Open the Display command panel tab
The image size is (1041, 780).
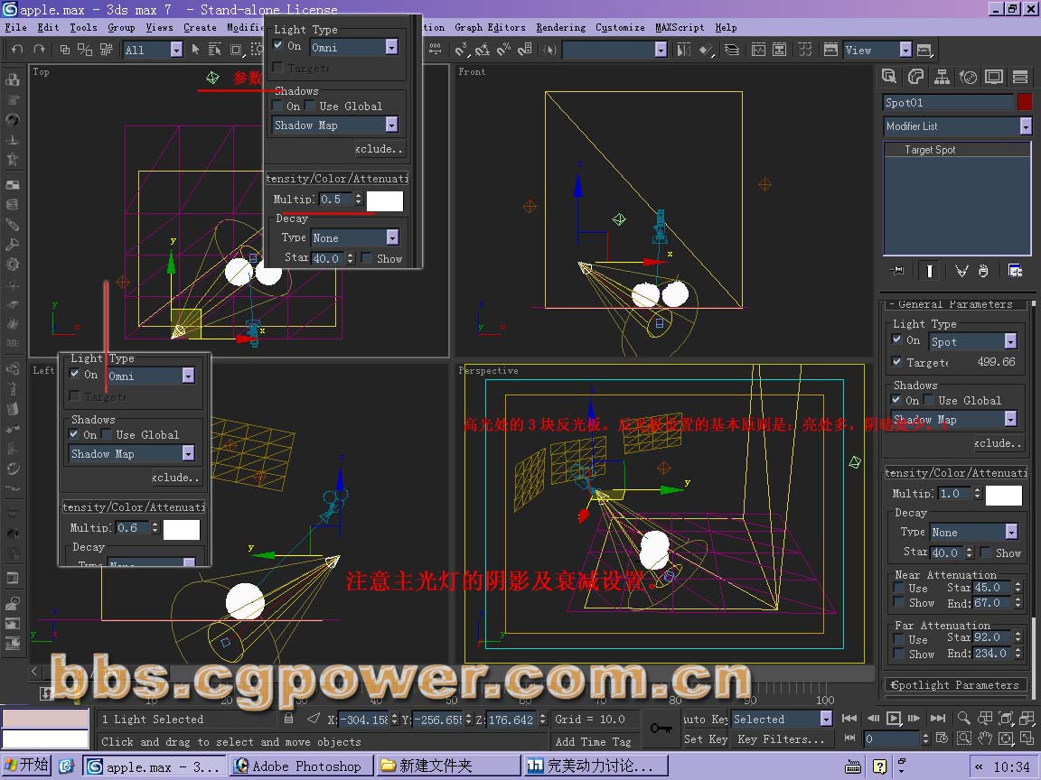[x=994, y=77]
